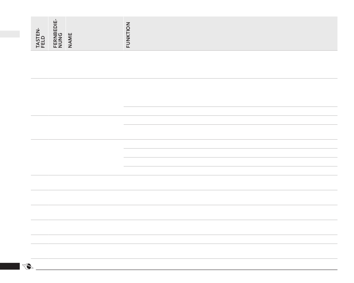Viewport: 354px width, 283px height.
Task: Click the first empty FUNKTION cell below the header
Action: [x=231, y=64]
